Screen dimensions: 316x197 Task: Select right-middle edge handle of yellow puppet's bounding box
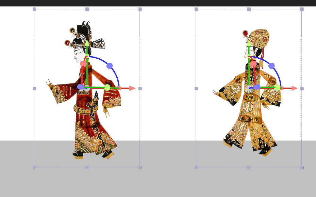coord(302,88)
